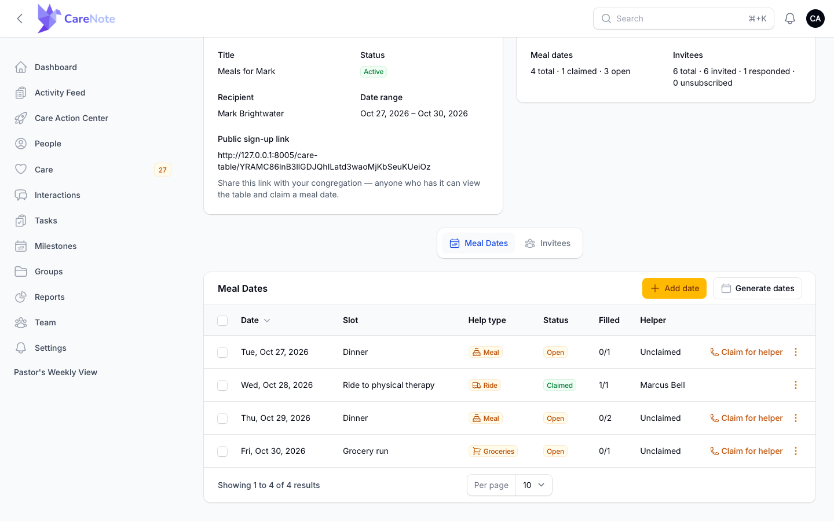Focus the Search field
This screenshot has height=521, width=834.
click(683, 19)
